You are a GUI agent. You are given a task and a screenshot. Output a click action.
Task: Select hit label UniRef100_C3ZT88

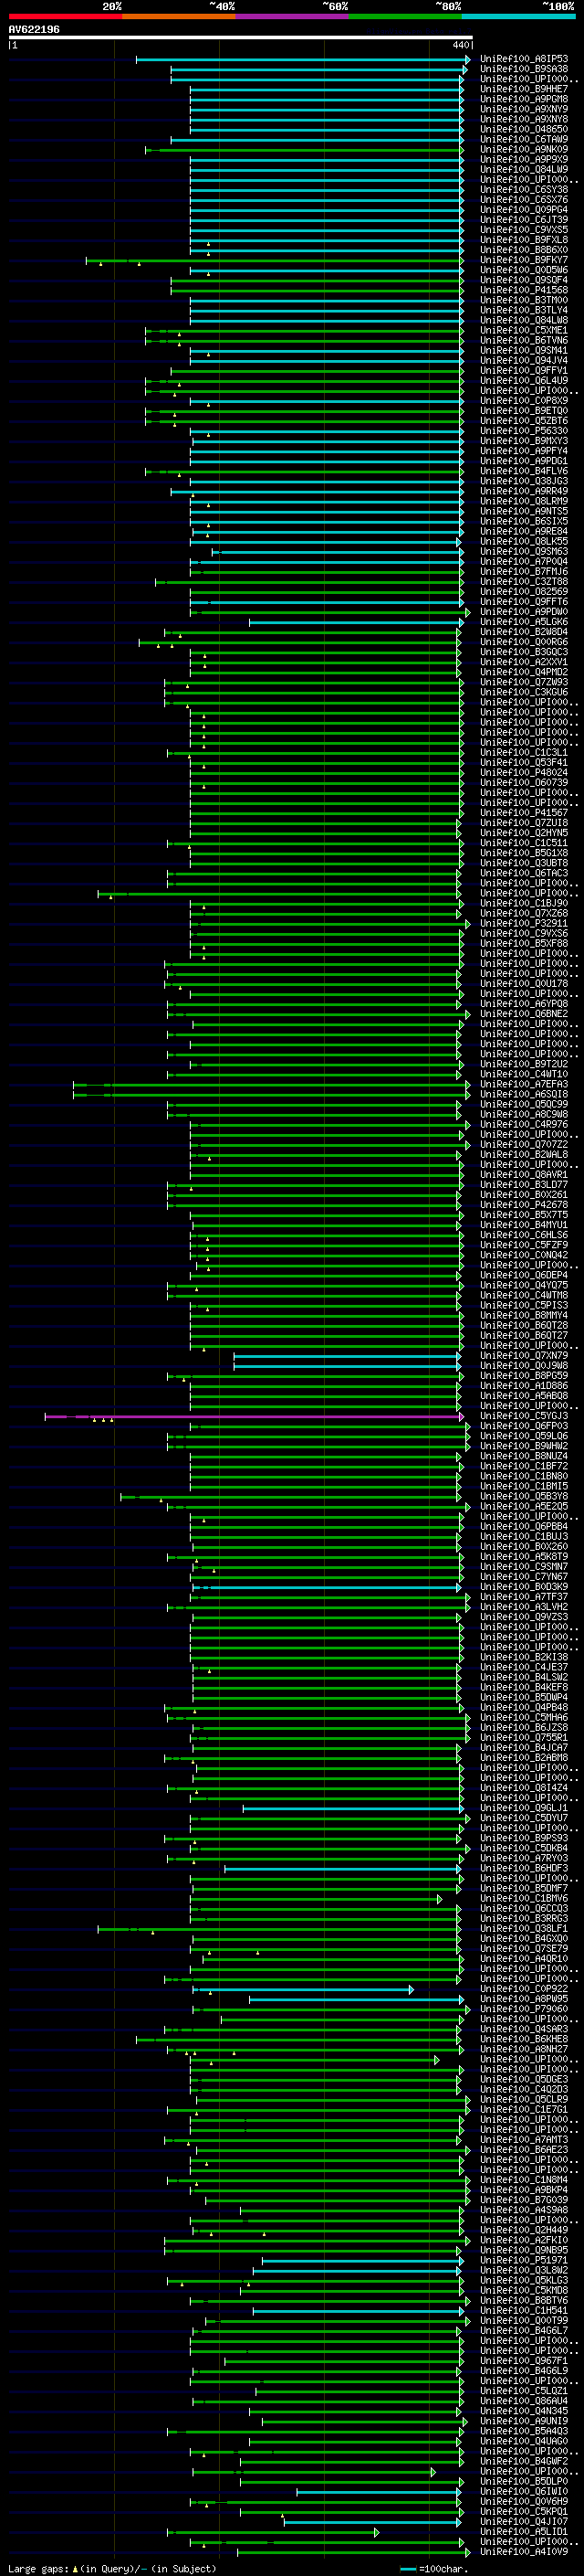pos(524,582)
